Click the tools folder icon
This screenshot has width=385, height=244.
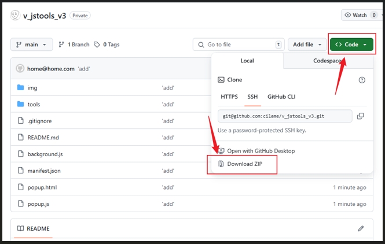21,104
